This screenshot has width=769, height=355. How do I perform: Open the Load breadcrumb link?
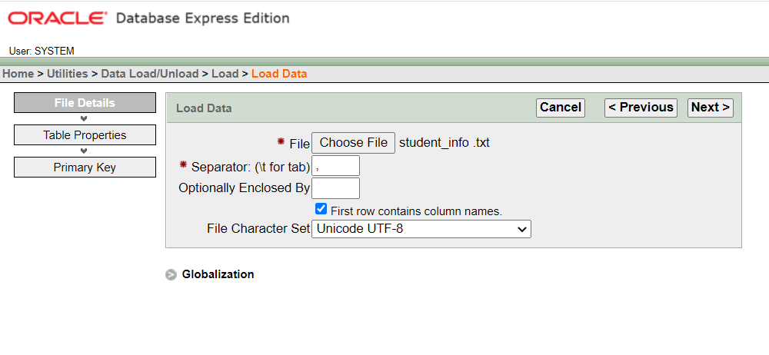pyautogui.click(x=225, y=74)
